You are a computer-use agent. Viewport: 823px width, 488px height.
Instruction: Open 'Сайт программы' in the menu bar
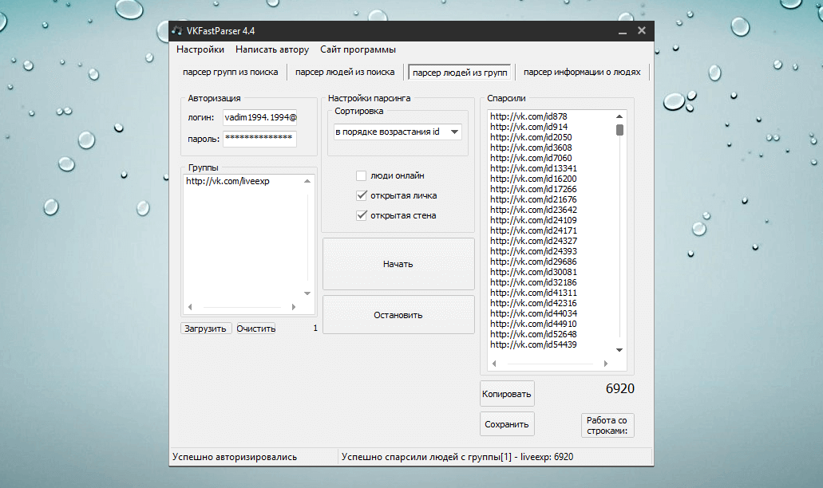click(x=358, y=49)
